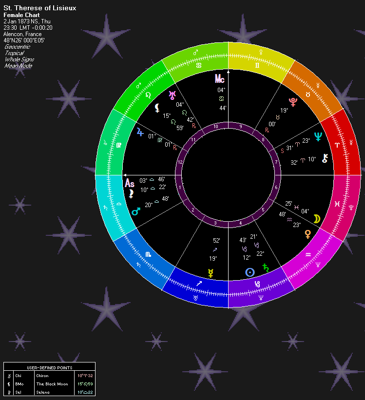This screenshot has height=400, width=365.
Task: Click the location Alencon, France
Action: [x=22, y=34]
